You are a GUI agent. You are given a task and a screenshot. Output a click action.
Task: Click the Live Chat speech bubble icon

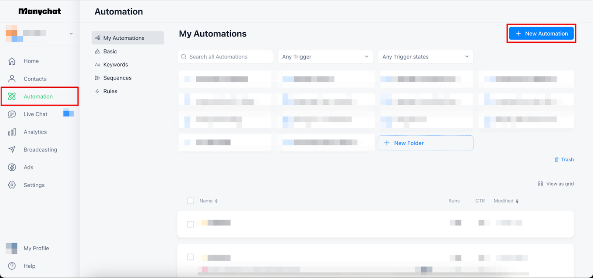(x=12, y=114)
